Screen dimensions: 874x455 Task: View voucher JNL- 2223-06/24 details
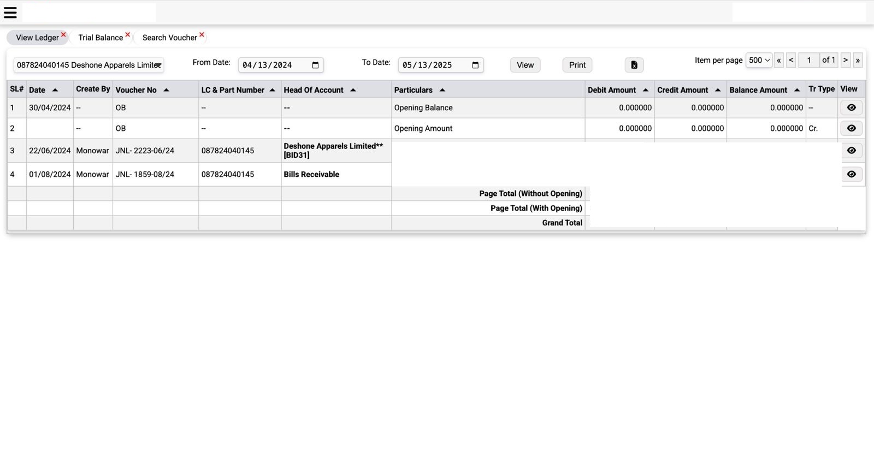(851, 151)
